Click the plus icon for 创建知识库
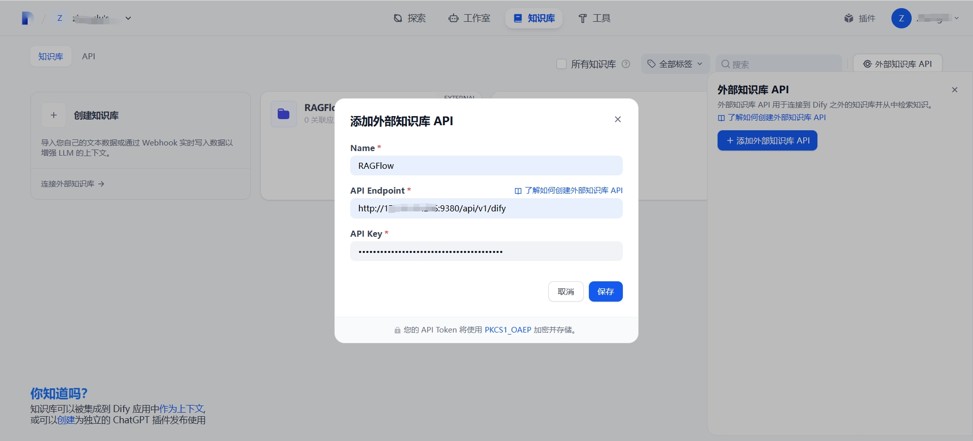973x441 pixels. (54, 115)
